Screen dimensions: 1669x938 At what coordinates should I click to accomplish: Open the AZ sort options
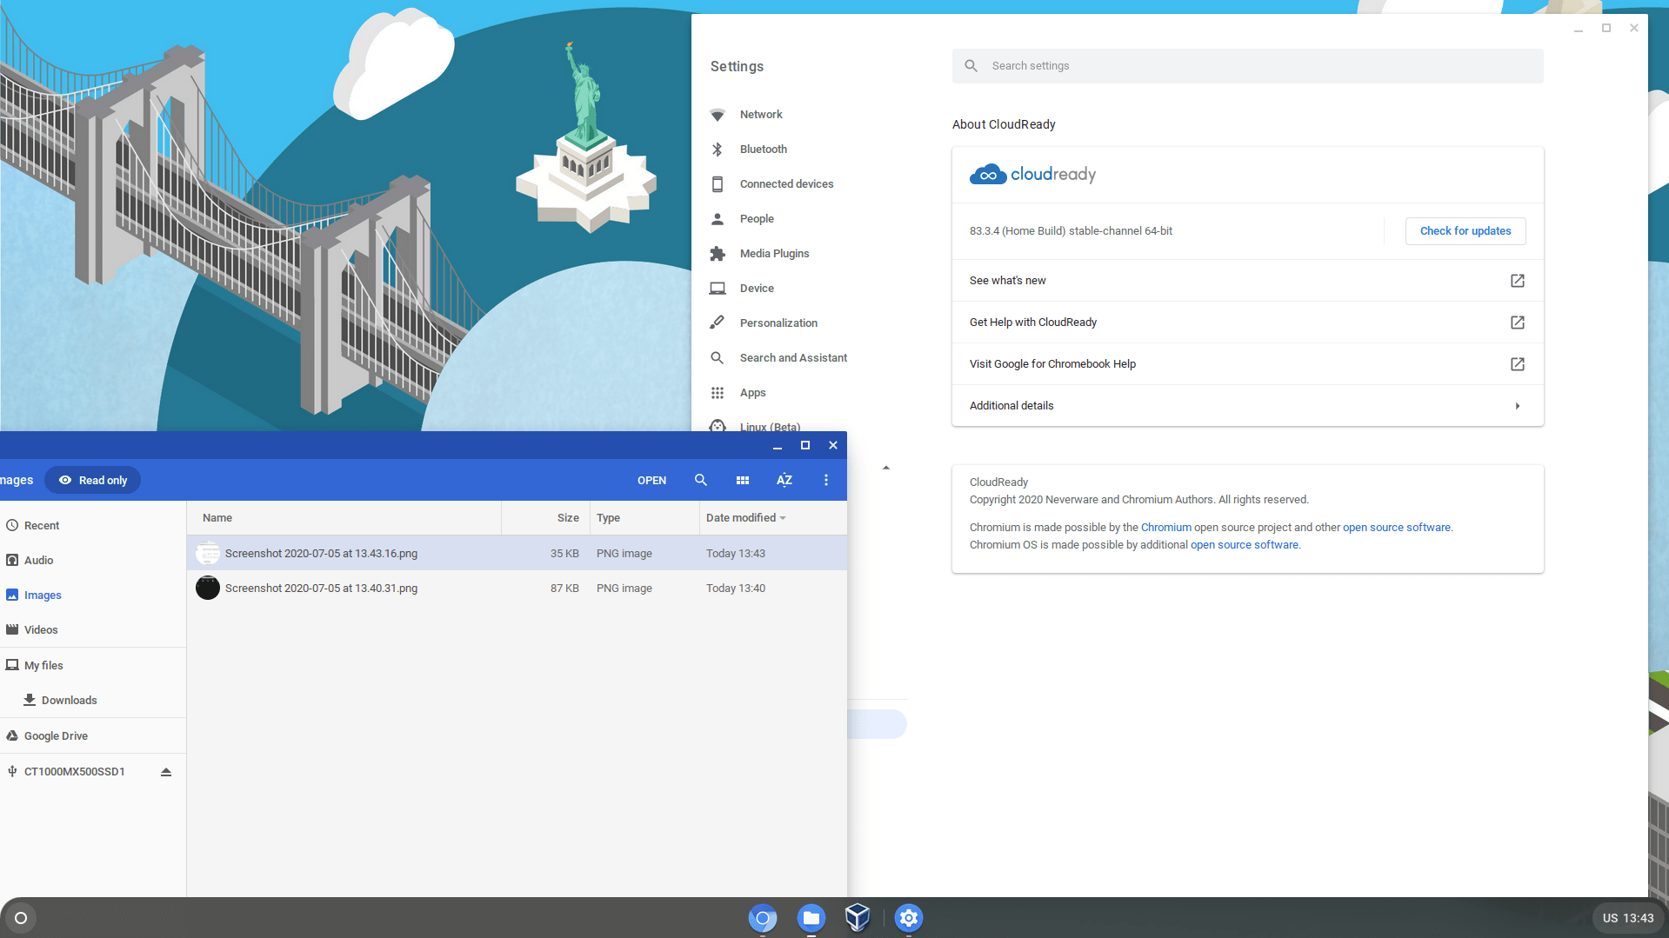pyautogui.click(x=784, y=480)
